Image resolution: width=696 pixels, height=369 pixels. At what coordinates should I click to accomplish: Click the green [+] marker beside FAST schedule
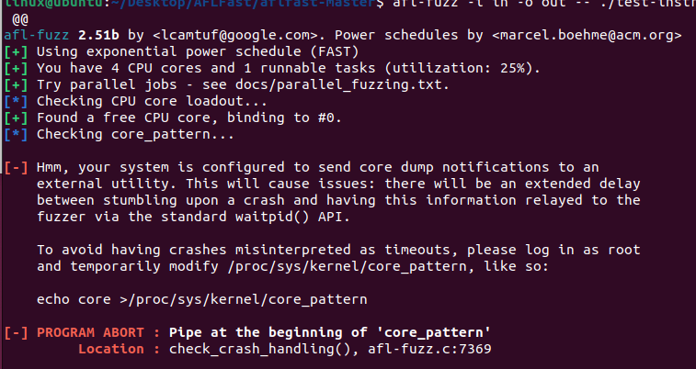tap(16, 51)
